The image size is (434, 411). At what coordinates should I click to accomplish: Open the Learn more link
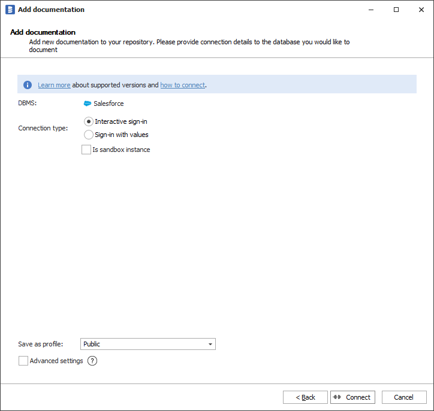[54, 85]
